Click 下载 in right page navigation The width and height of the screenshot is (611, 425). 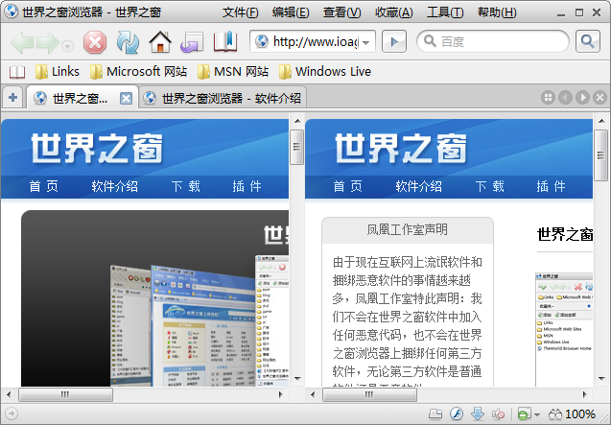pyautogui.click(x=490, y=186)
